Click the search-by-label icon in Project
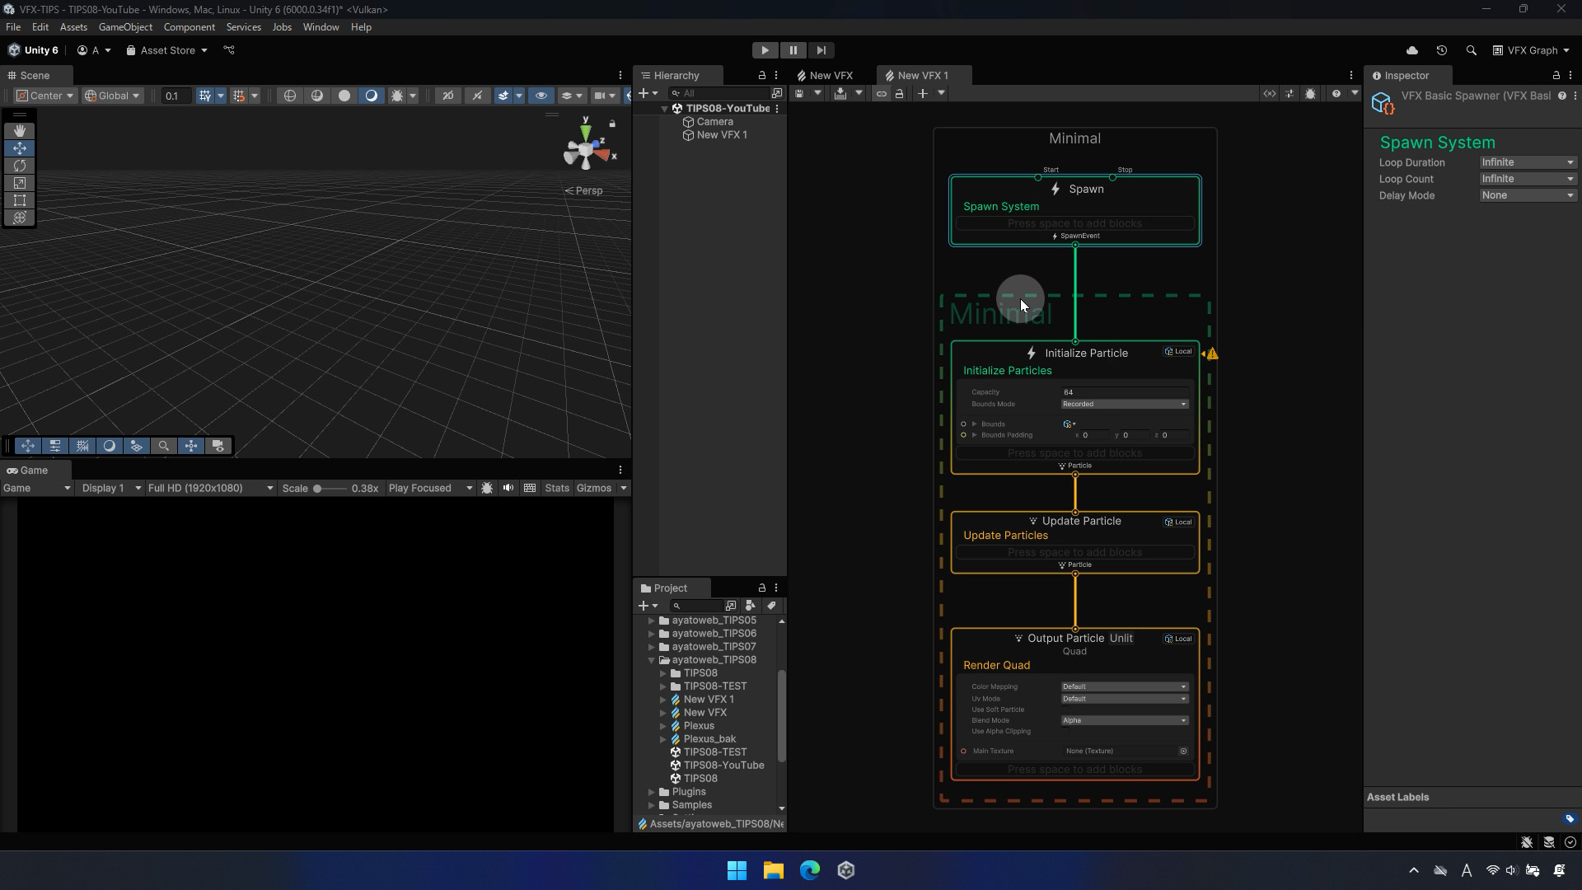This screenshot has width=1582, height=890. point(771,606)
